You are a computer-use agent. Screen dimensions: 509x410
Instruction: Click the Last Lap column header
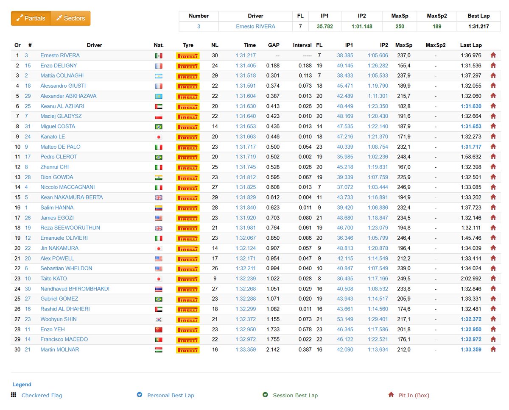(471, 45)
